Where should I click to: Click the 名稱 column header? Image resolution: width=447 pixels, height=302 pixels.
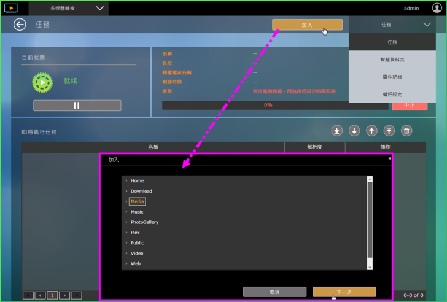point(153,147)
